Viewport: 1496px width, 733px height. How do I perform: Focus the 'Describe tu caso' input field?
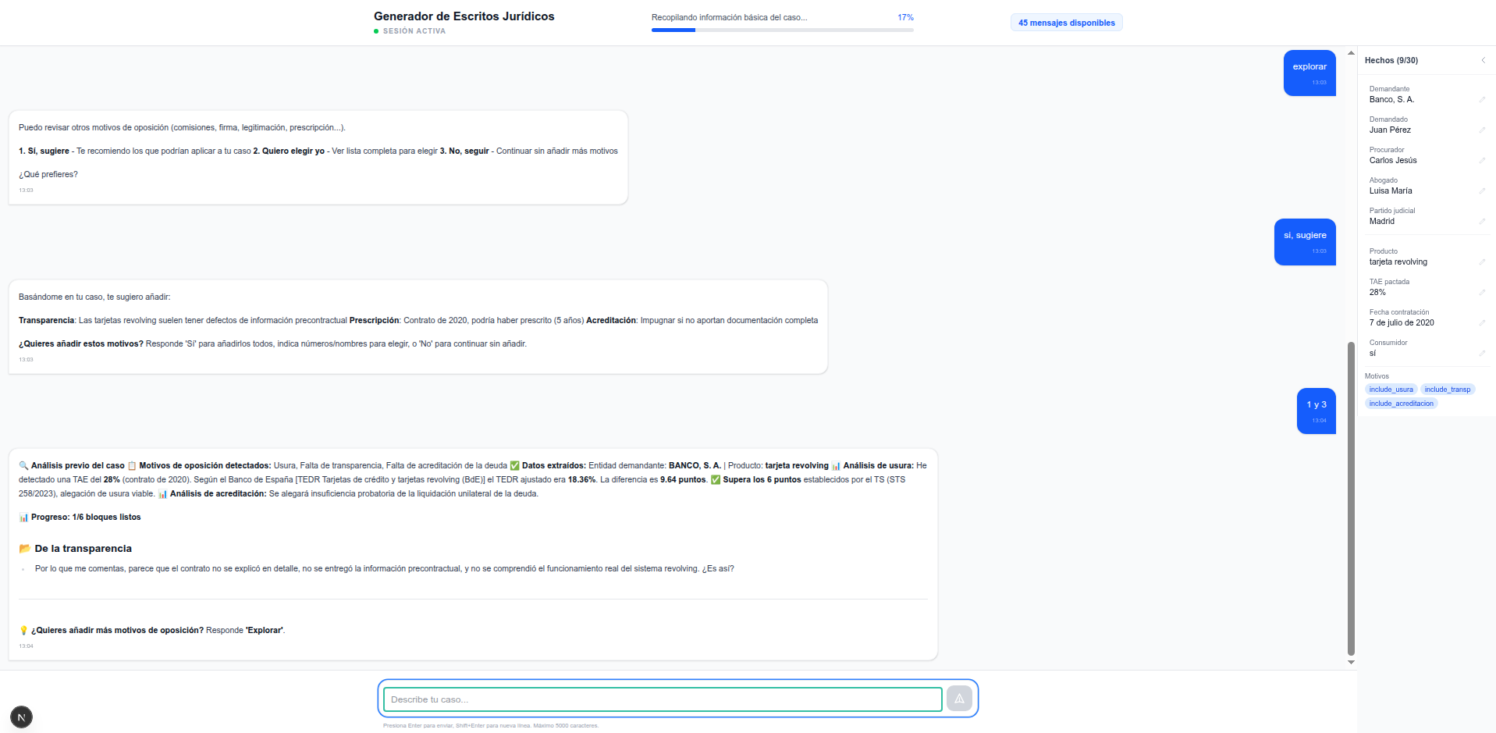tap(663, 699)
